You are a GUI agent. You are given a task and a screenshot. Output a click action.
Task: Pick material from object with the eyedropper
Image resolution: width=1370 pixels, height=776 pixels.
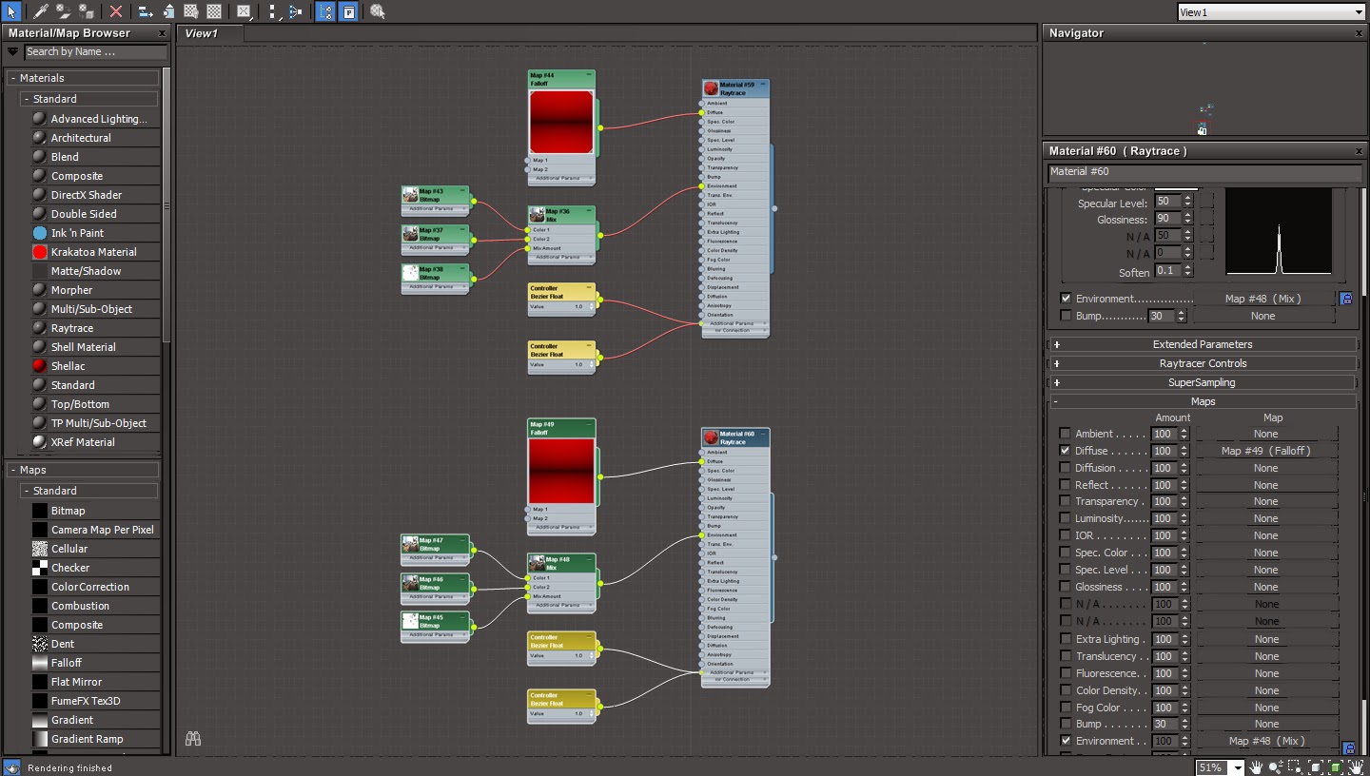pos(41,11)
